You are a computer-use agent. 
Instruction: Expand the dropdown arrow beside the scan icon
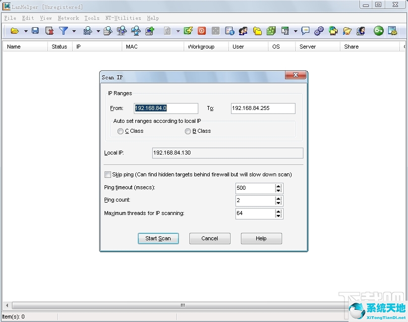98,31
